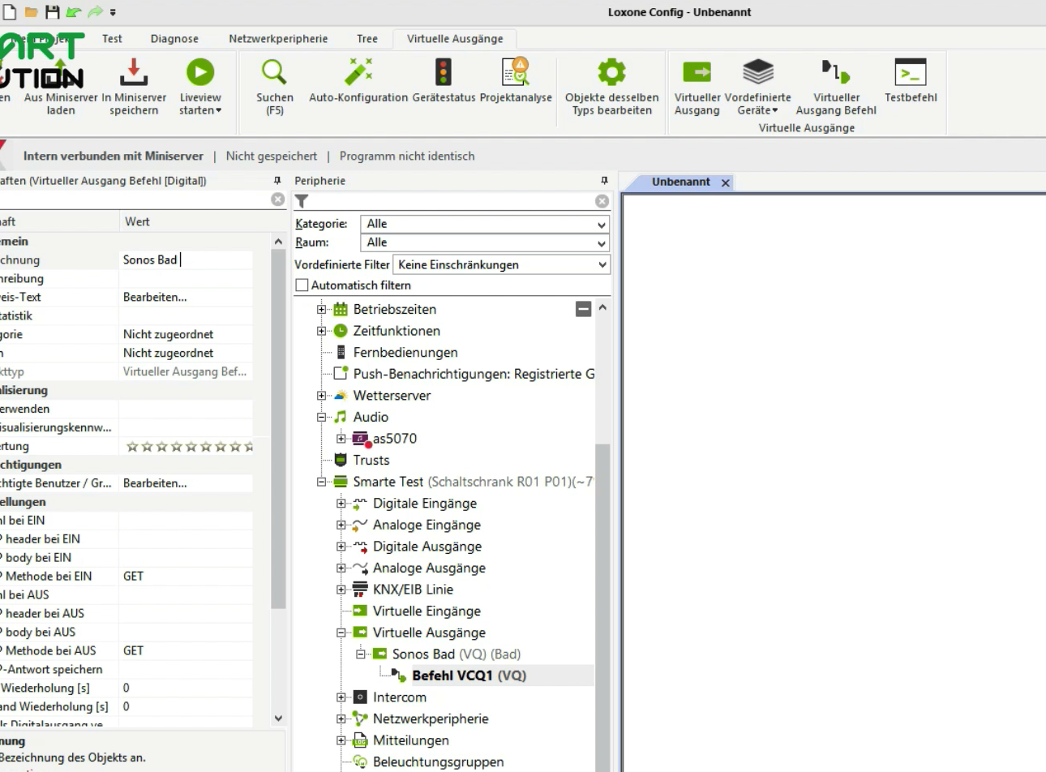Viewport: 1046px width, 772px height.
Task: Collapse the Audio node
Action: (322, 417)
